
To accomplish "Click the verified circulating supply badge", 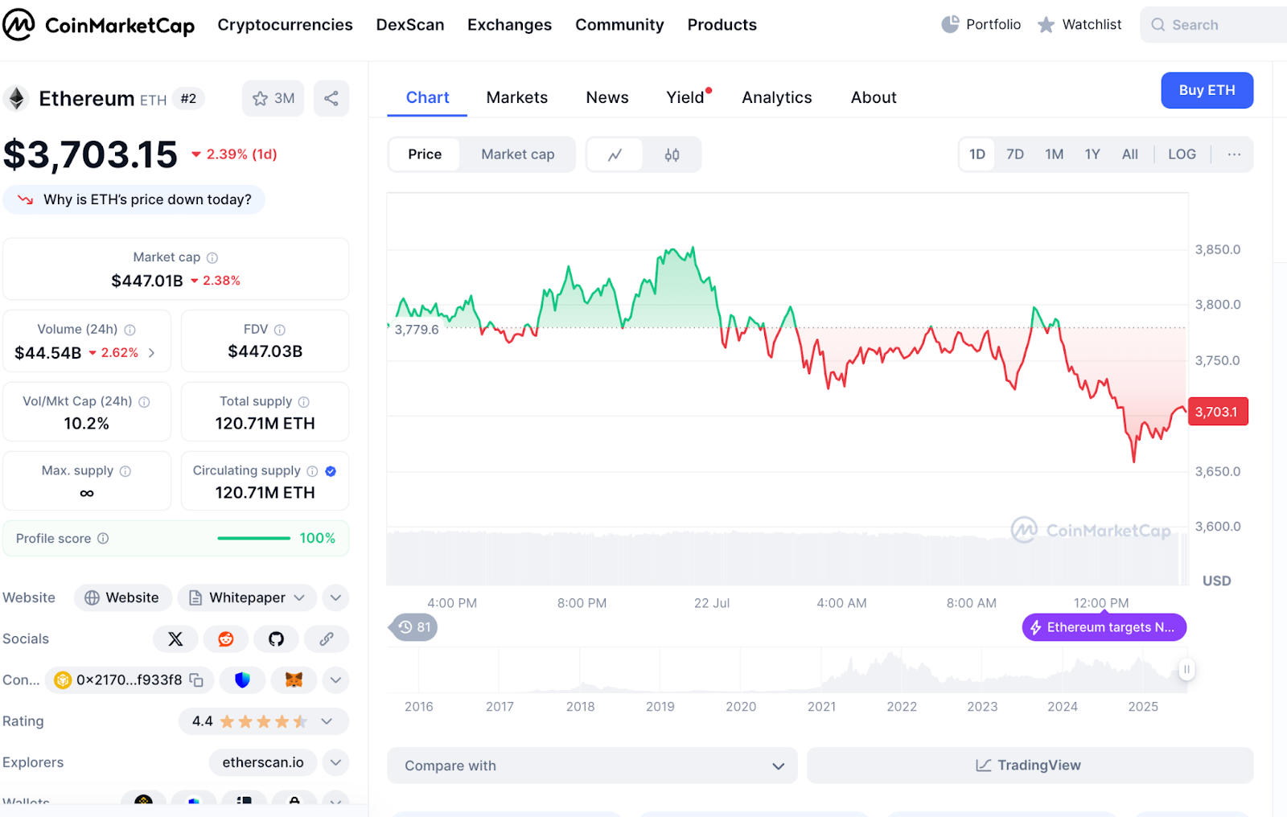I will pyautogui.click(x=331, y=471).
